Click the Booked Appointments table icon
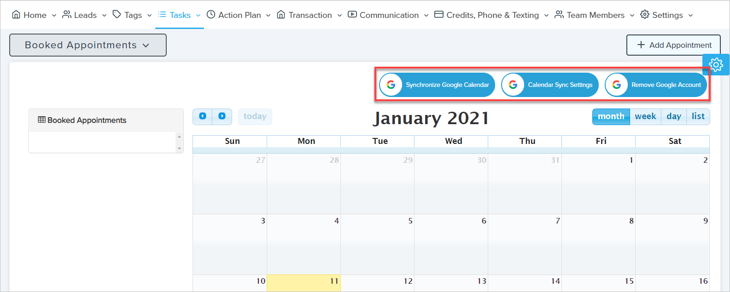 click(x=41, y=120)
